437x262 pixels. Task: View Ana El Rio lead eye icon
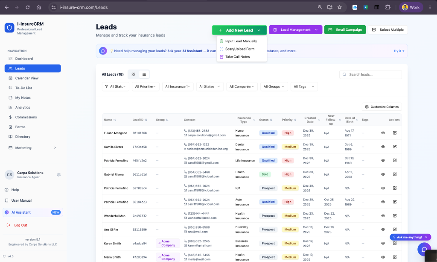pos(383,230)
